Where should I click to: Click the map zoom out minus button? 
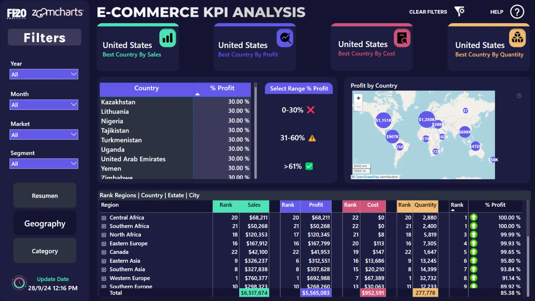coord(358,107)
